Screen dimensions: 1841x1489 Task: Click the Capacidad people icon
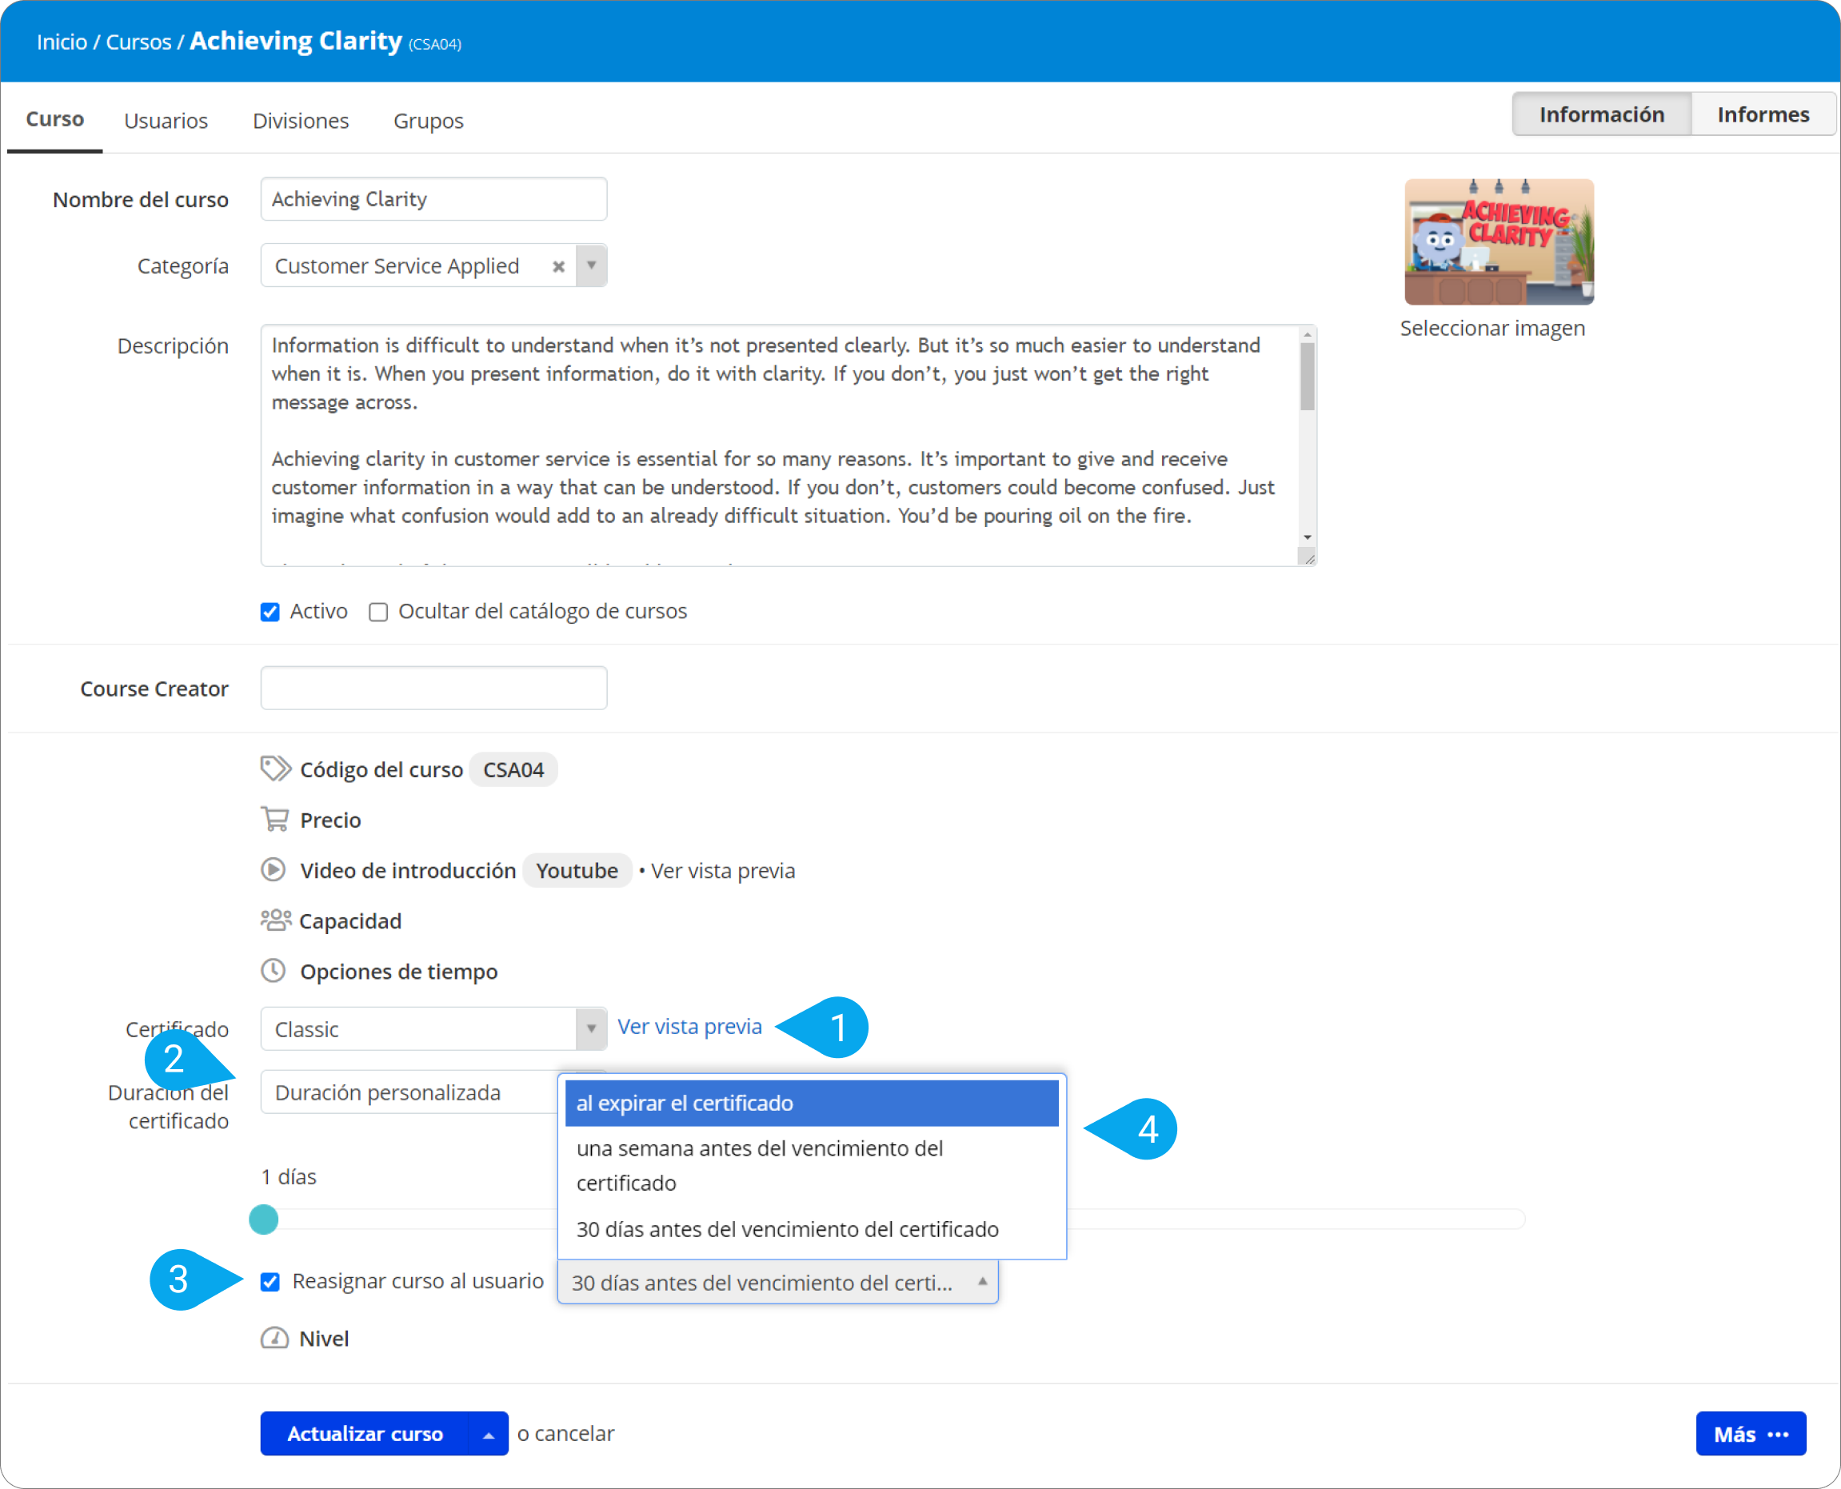click(275, 920)
